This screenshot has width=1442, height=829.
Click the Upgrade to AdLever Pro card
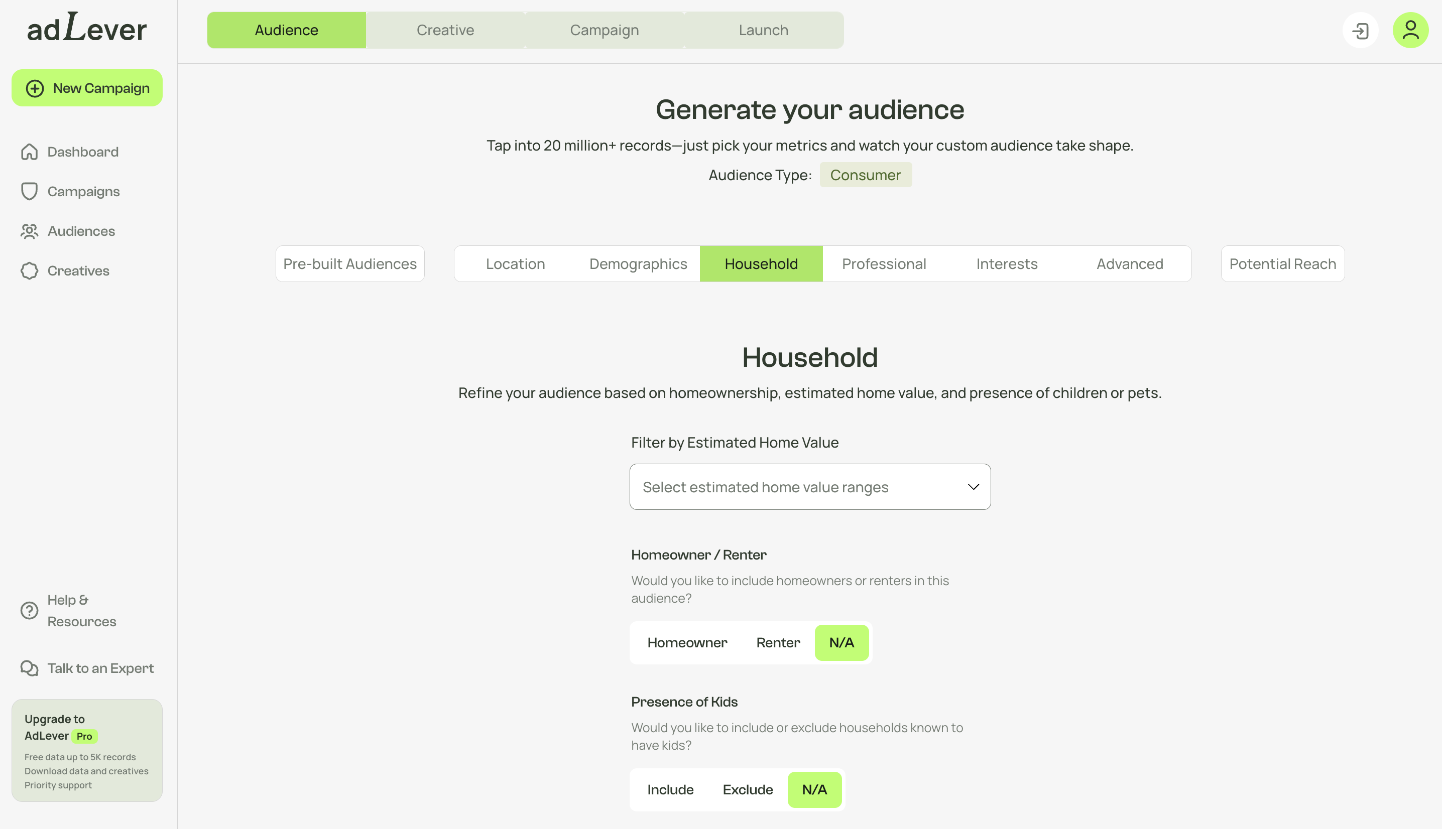point(86,750)
